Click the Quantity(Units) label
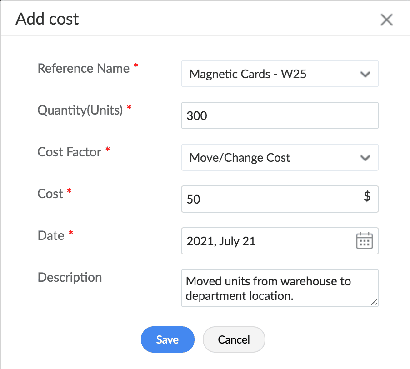Screen dimensions: 410x369 click(80, 110)
